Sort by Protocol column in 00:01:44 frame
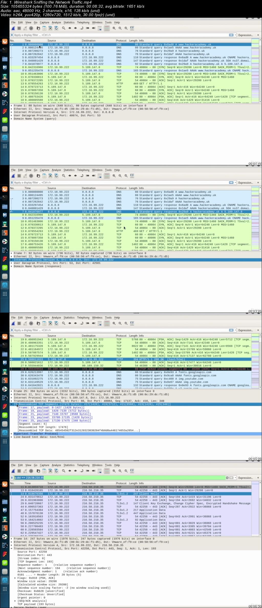262x608 pixels. [x=121, y=41]
